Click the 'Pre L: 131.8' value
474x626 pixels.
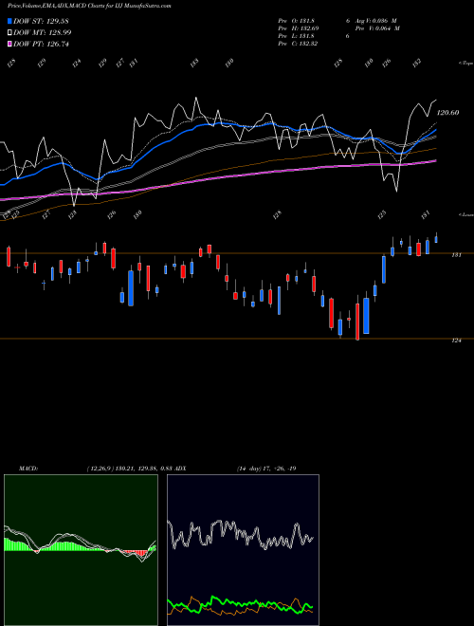coord(298,36)
